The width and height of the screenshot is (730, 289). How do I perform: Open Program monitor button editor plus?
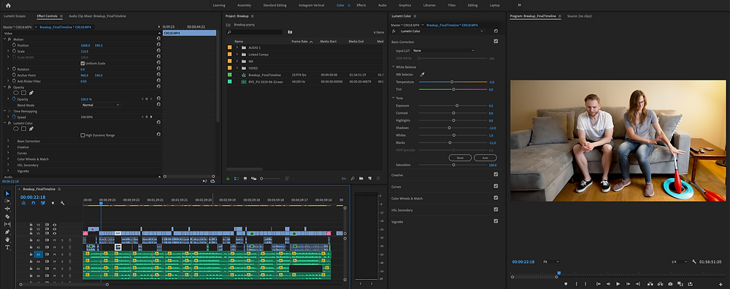coord(721,284)
